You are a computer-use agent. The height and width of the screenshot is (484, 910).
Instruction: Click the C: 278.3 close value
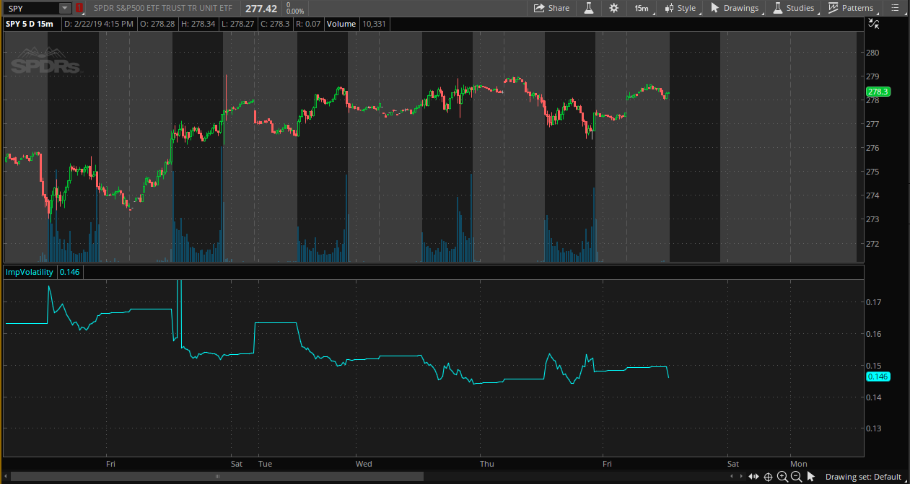(x=276, y=24)
